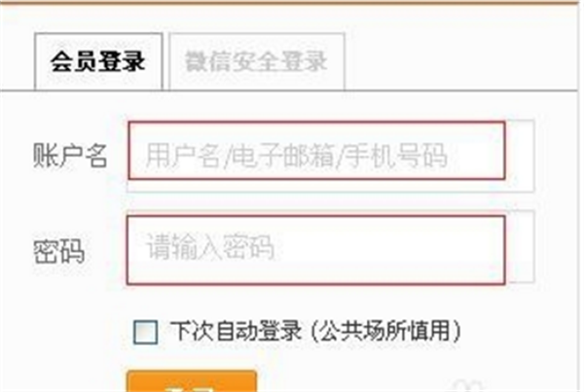Image resolution: width=584 pixels, height=392 pixels.
Task: Switch to the 会员登录 tab
Action: point(98,61)
